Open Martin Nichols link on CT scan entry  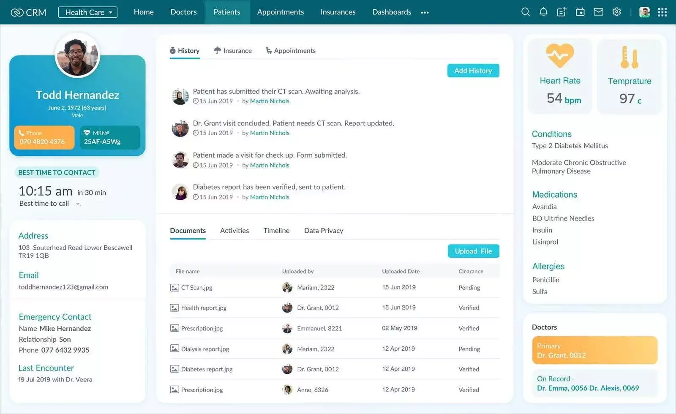(x=270, y=101)
